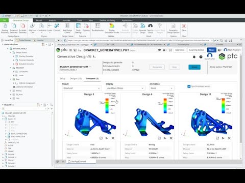245x183 pixels.
Task: Click the hamburger menu icon next to ptc logo
Action: pyautogui.click(x=70, y=50)
